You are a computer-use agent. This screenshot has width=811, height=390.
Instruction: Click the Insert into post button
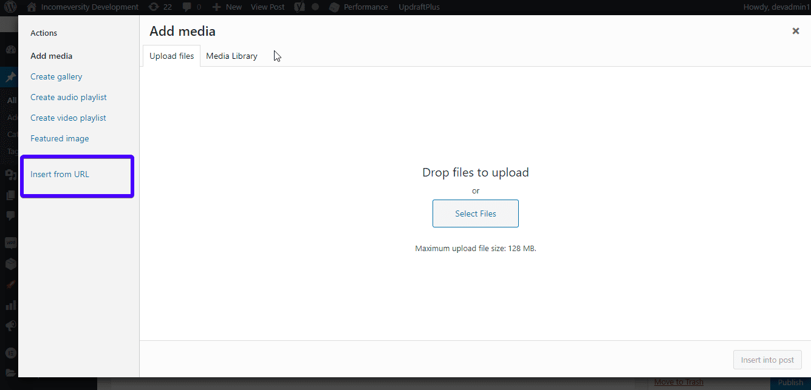click(767, 360)
